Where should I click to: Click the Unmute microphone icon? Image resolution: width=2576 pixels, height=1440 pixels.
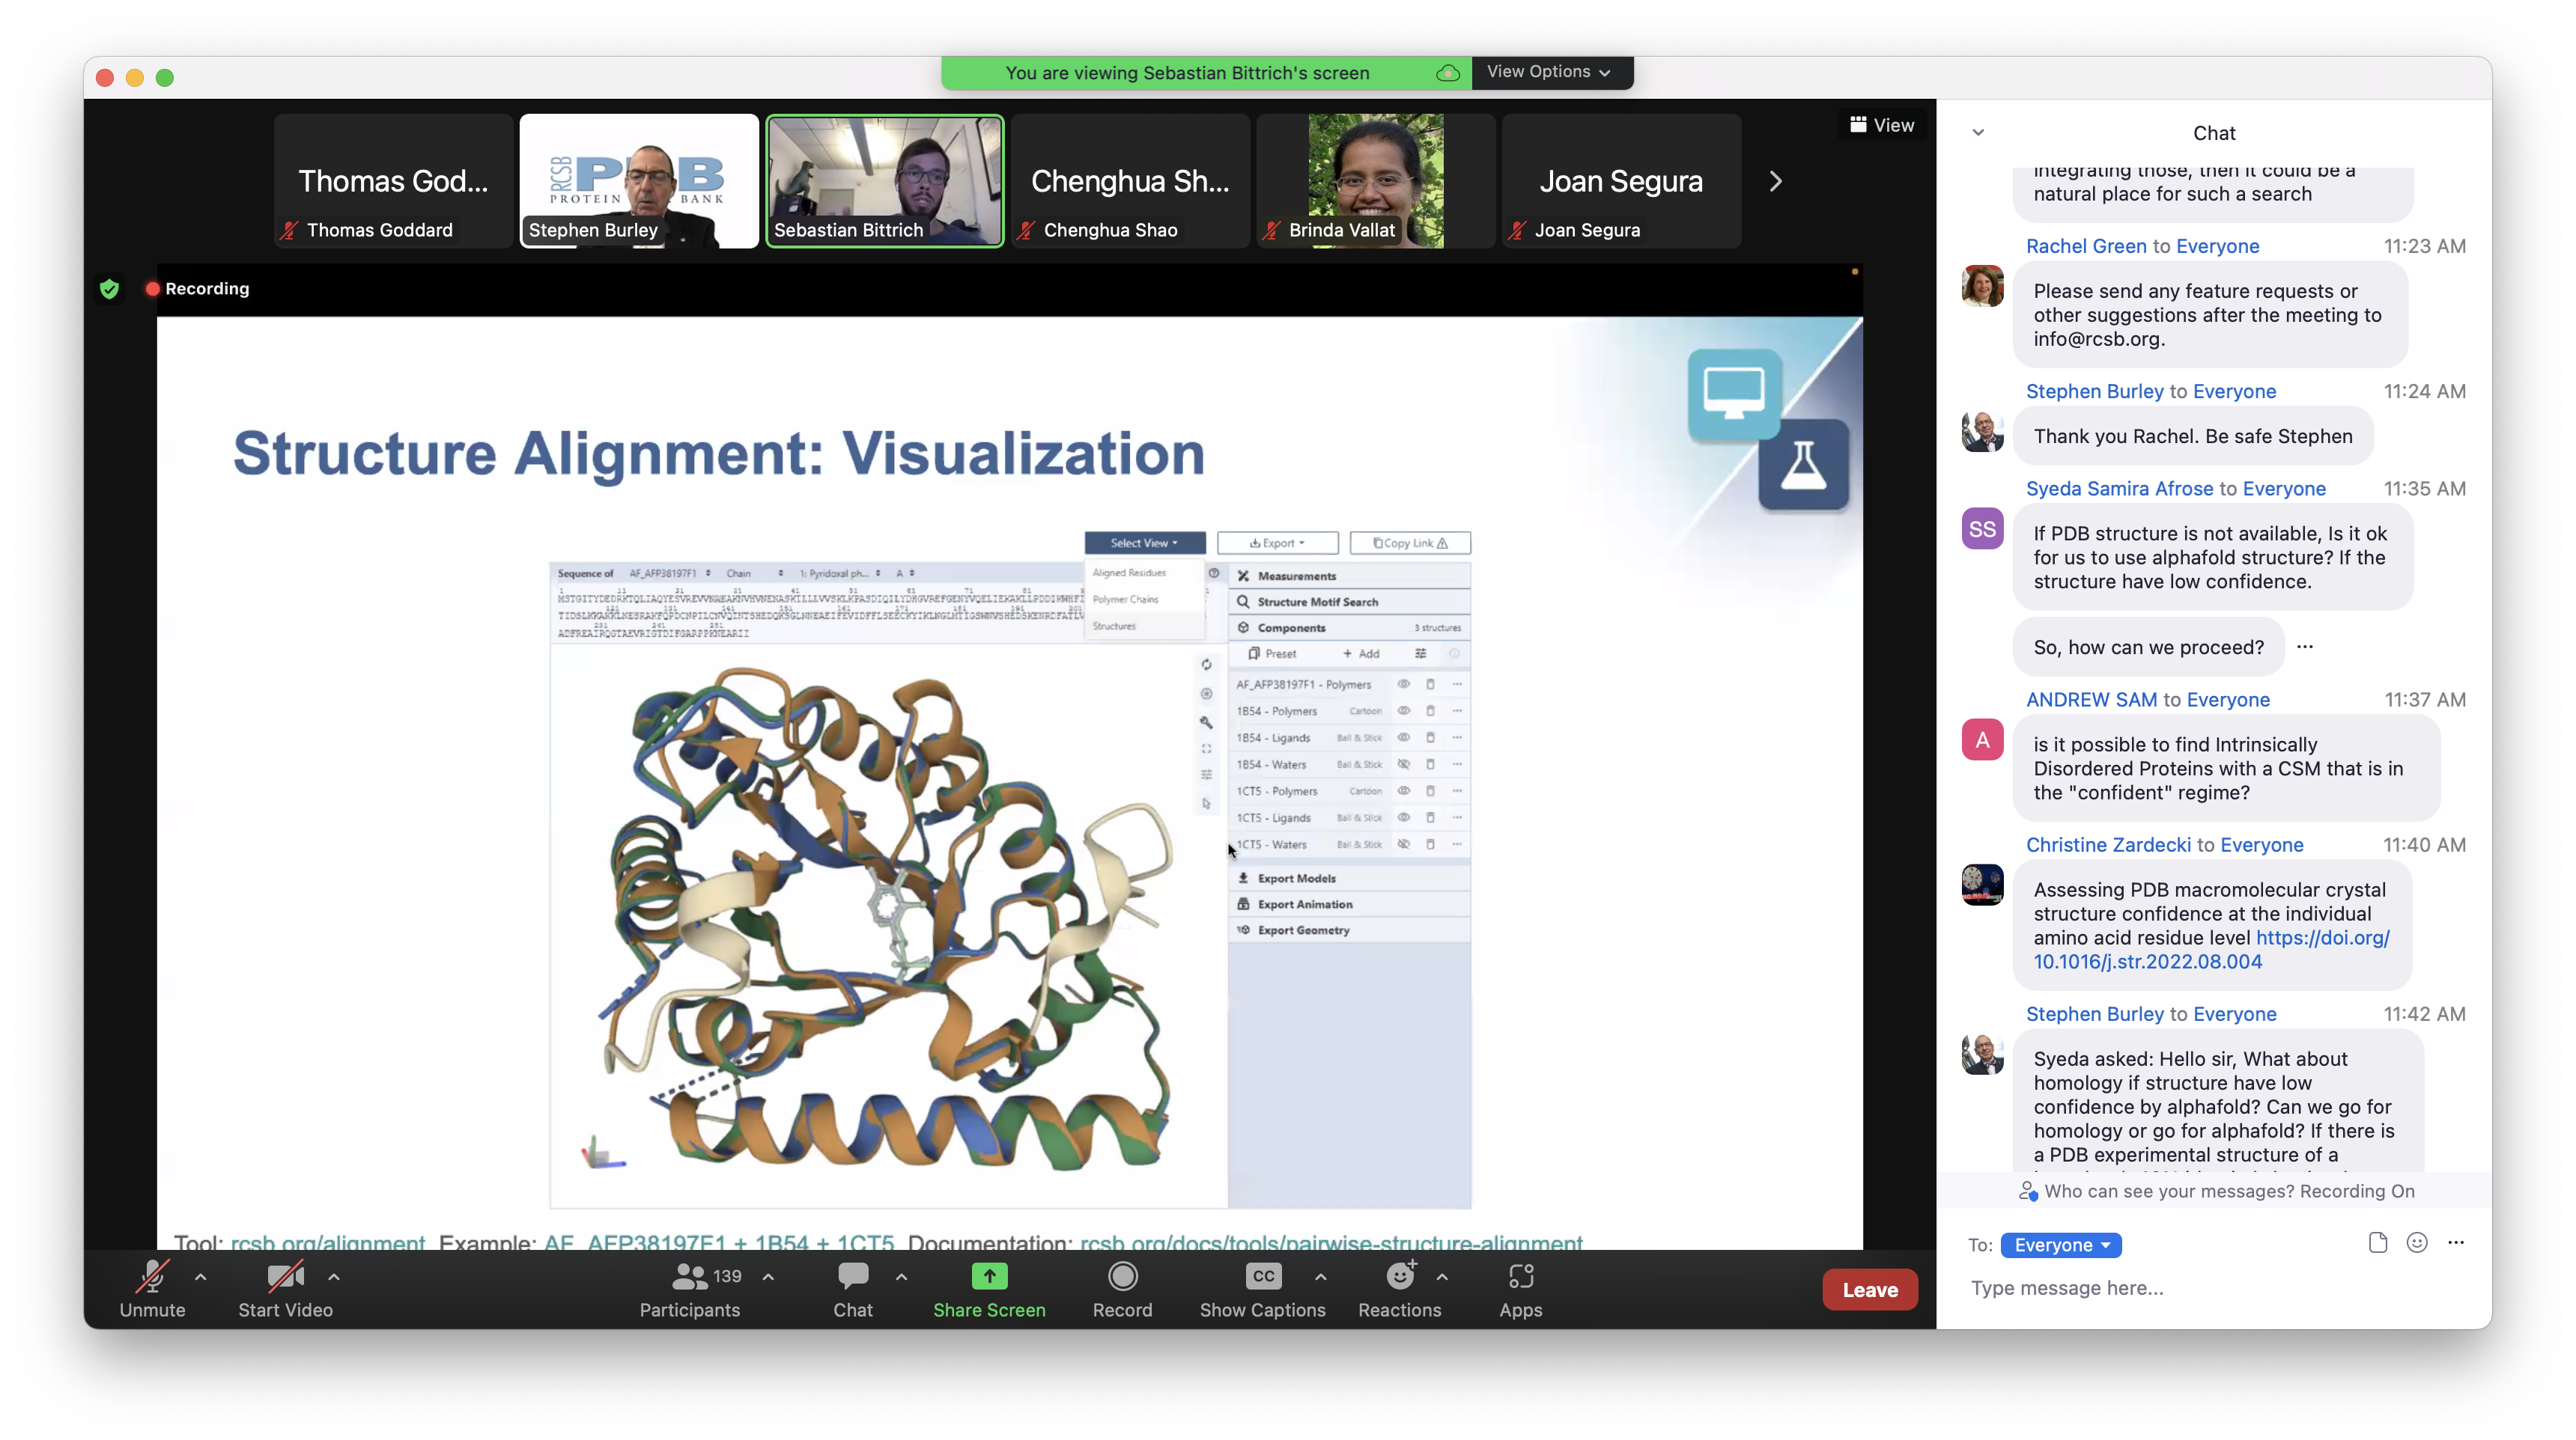pyautogui.click(x=152, y=1276)
